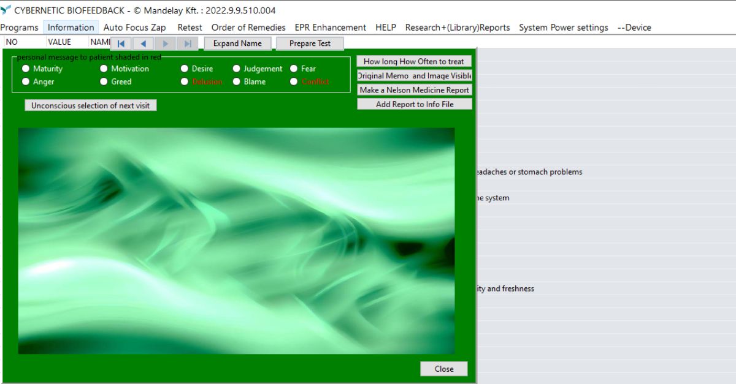Close the green message panel
This screenshot has height=384, width=736.
[443, 369]
